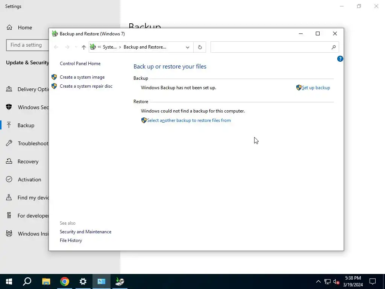Open Security and Maintenance link
This screenshot has width=385, height=289.
point(85,232)
